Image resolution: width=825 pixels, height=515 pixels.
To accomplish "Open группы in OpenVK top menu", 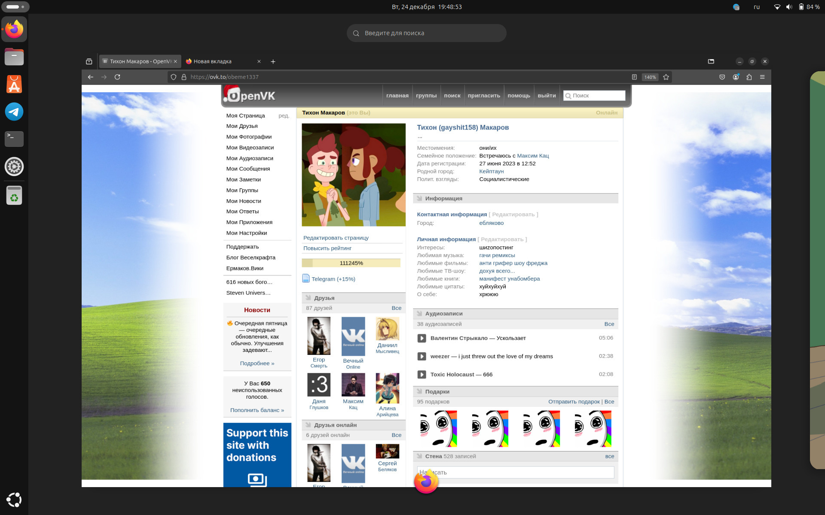I will point(426,95).
